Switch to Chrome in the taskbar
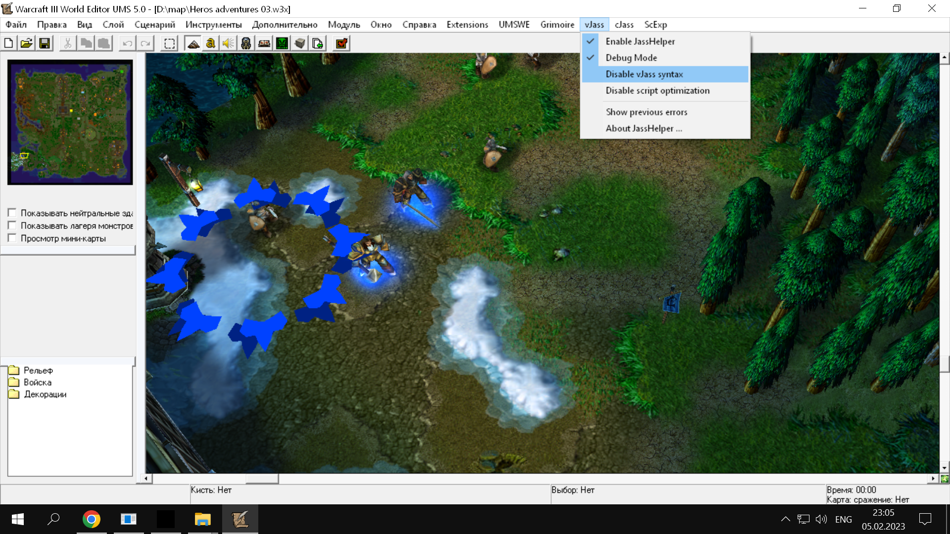The height and width of the screenshot is (534, 950). 92,519
